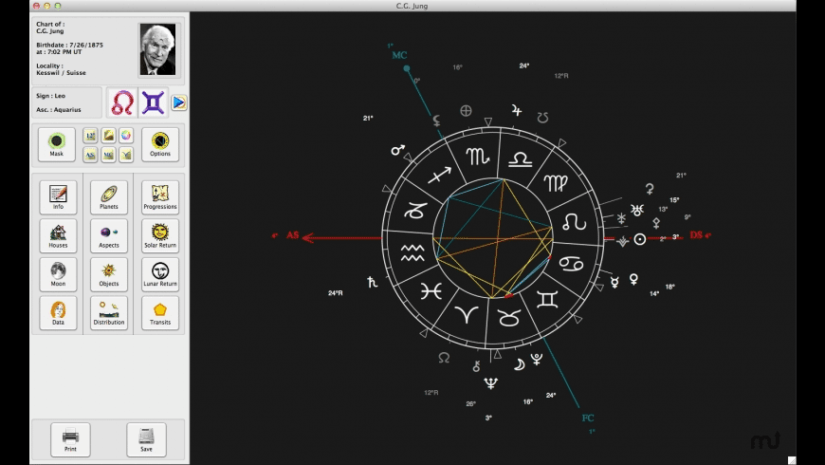
Task: Open the Progressions chart
Action: pyautogui.click(x=160, y=197)
